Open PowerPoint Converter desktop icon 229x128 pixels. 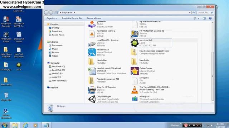point(6,22)
